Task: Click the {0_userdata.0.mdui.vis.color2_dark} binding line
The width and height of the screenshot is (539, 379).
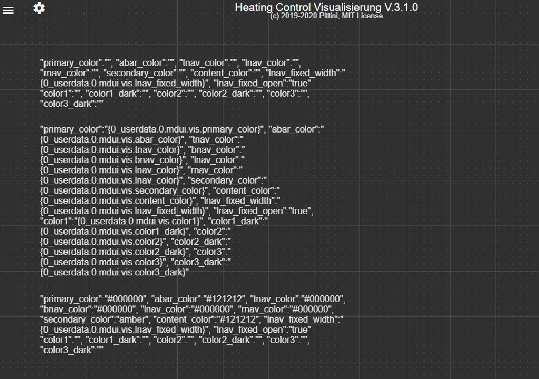Action: tap(115, 252)
